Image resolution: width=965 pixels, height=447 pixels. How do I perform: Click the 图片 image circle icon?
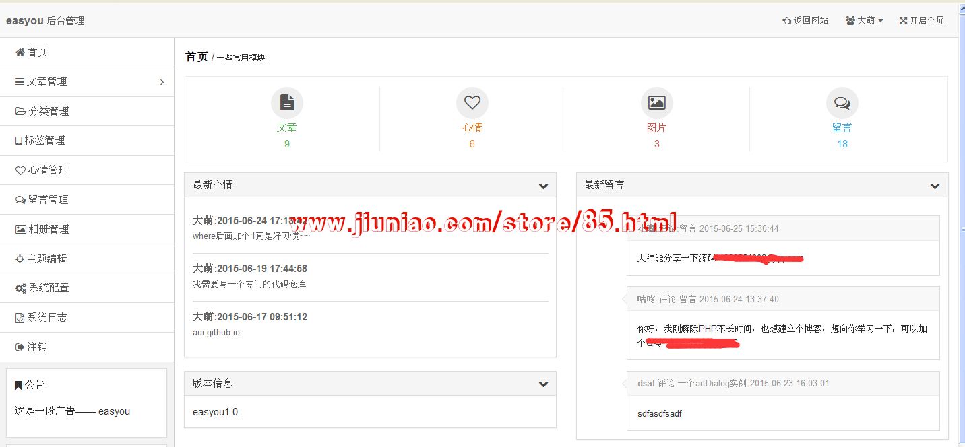click(x=657, y=103)
